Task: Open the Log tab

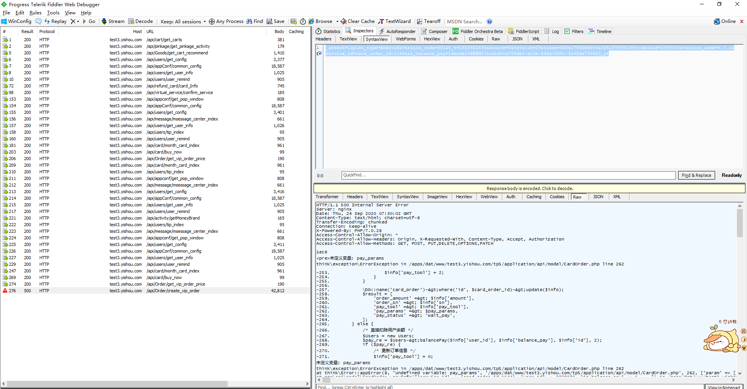Action: [x=552, y=31]
